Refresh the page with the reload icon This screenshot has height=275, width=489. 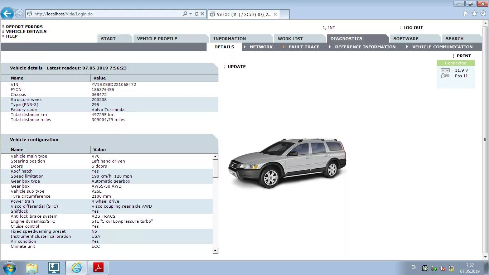196,14
